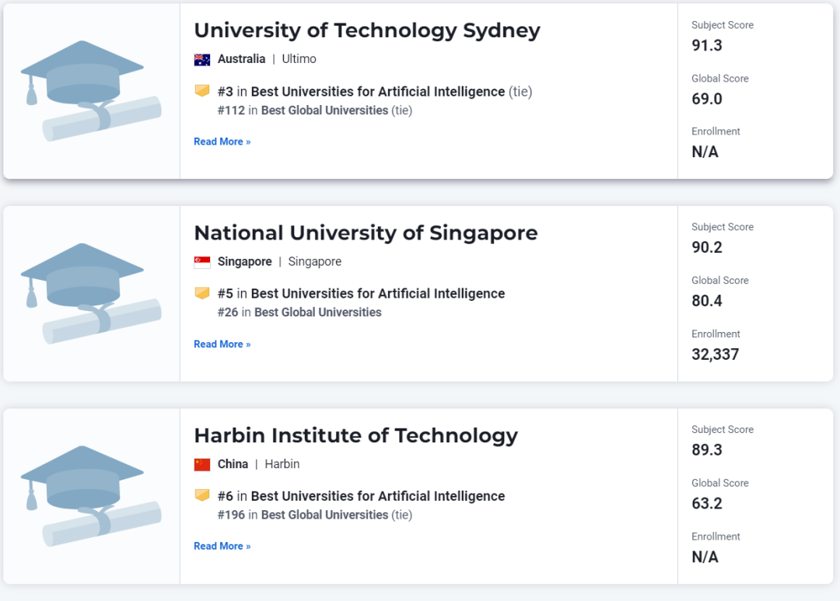The height and width of the screenshot is (601, 840).
Task: Select the National University of Singapore heading
Action: pos(366,233)
